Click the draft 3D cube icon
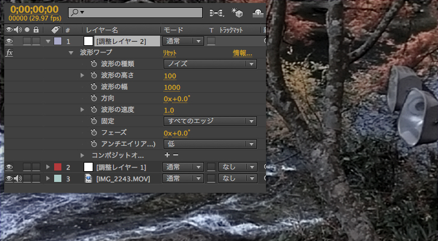This screenshot has width=438, height=241. pos(236,12)
